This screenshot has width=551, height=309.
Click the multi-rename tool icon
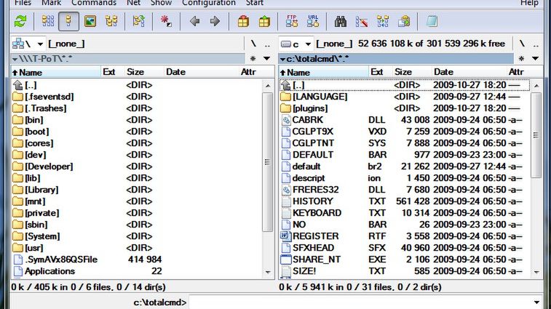362,22
